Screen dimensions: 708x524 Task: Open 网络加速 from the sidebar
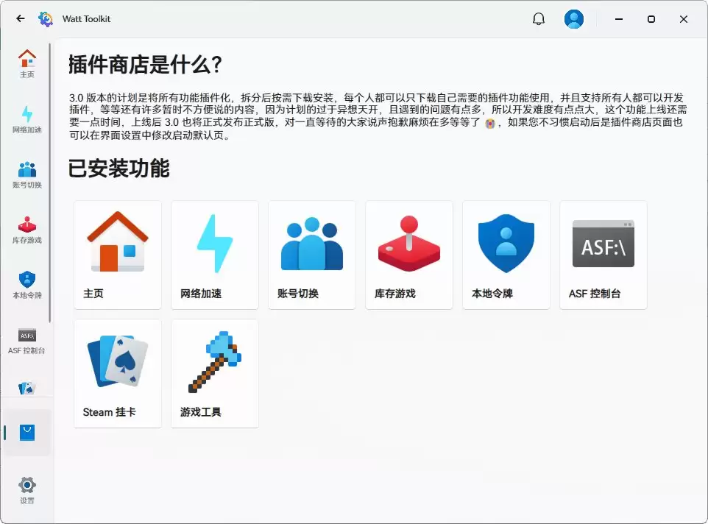pos(26,119)
